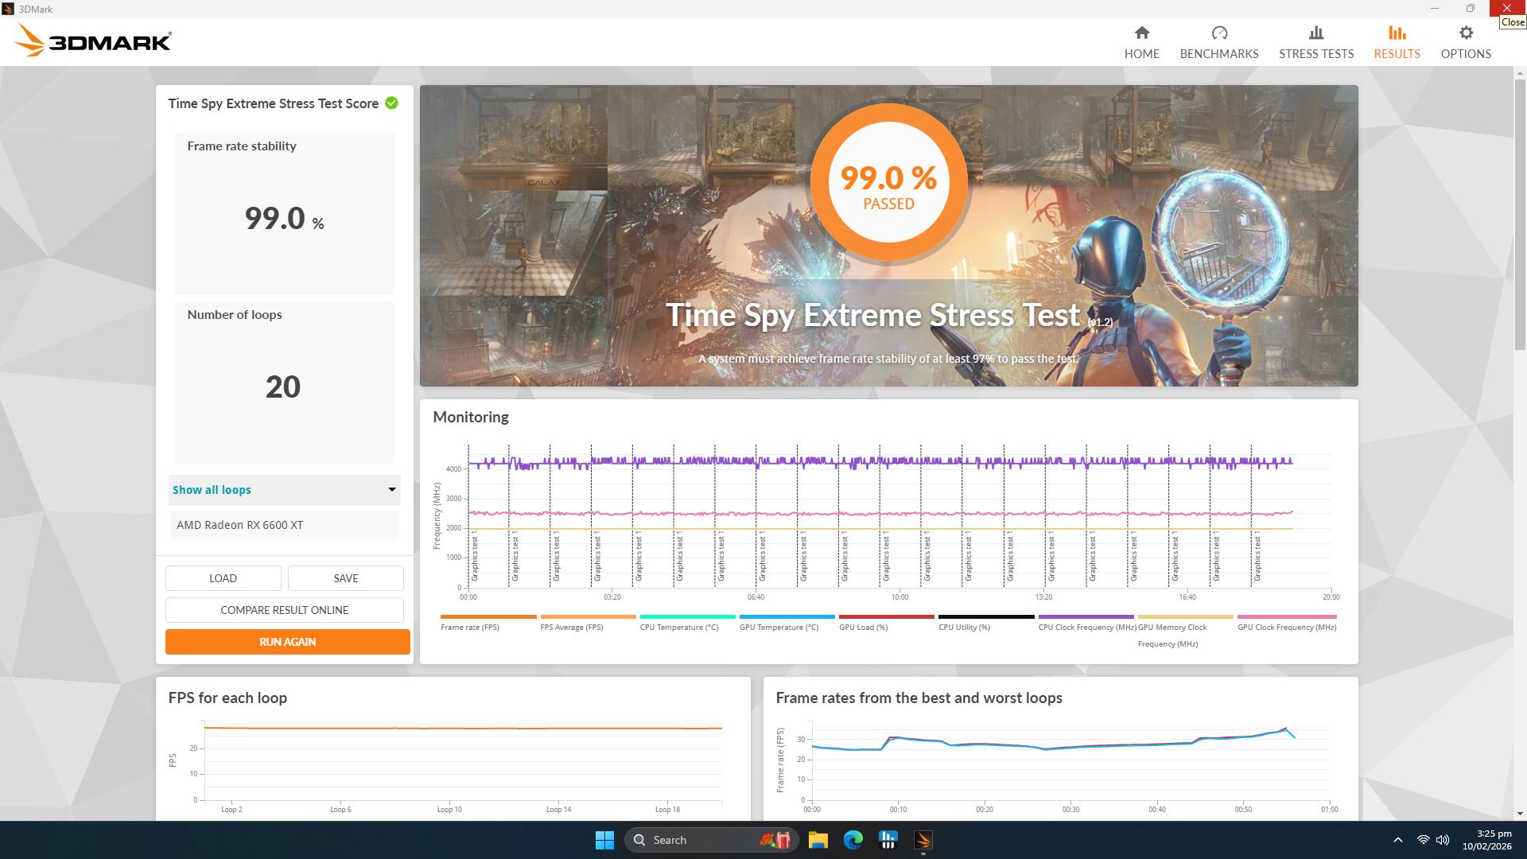Click the SAVE button
Viewport: 1527px width, 859px height.
pos(345,578)
